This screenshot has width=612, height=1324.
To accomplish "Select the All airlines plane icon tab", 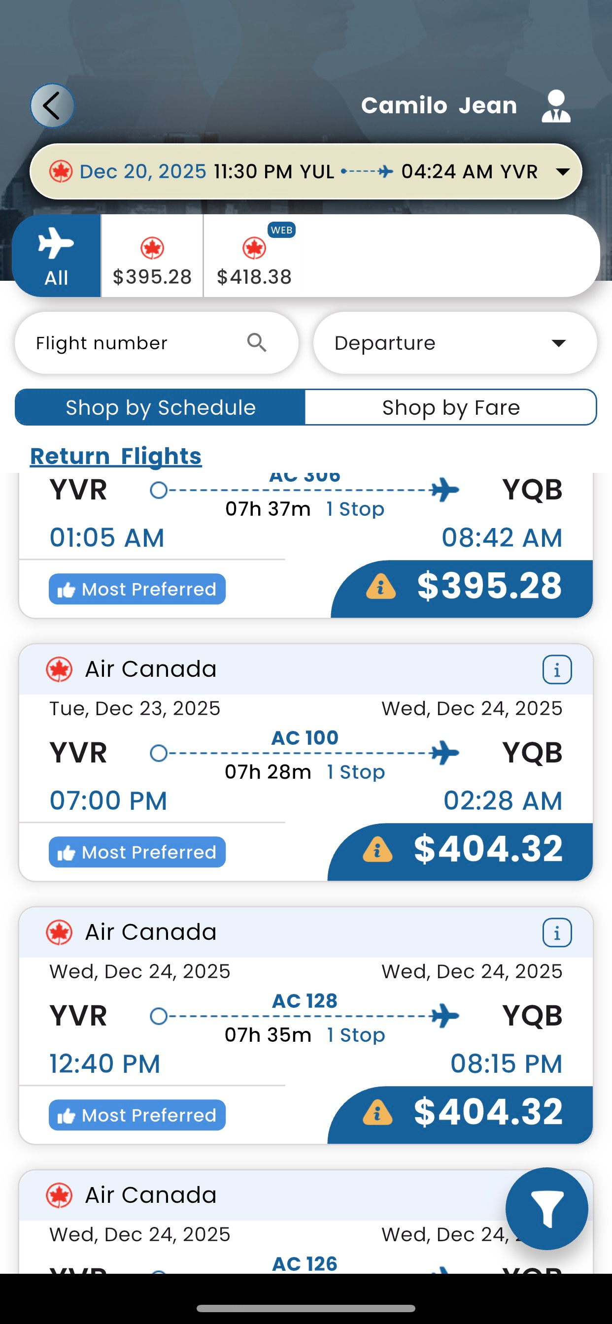I will pyautogui.click(x=57, y=256).
